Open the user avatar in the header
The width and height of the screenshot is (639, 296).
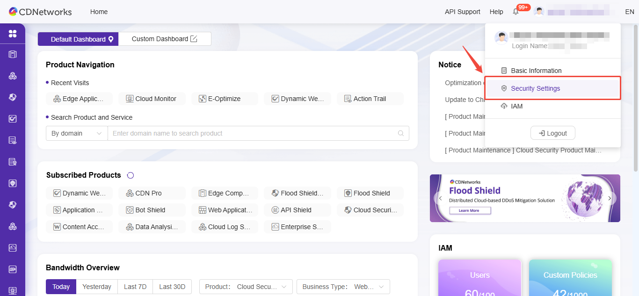point(539,12)
